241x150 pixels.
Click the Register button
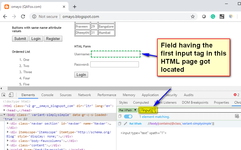53,39
